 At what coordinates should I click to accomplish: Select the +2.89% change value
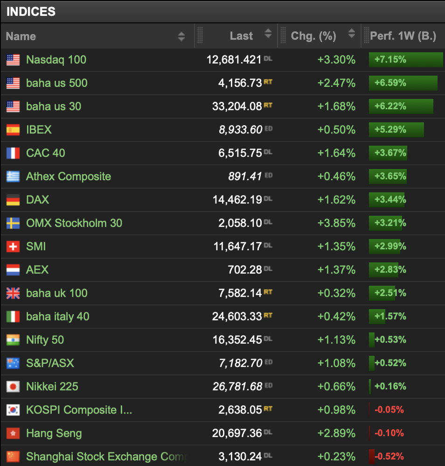336,433
